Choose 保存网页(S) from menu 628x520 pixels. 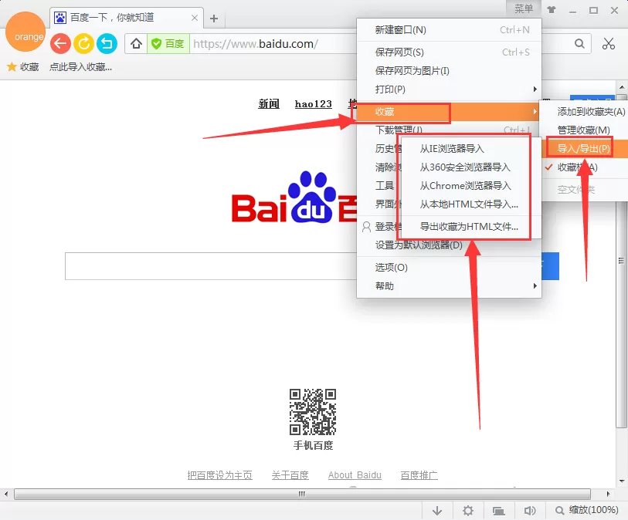click(449, 52)
